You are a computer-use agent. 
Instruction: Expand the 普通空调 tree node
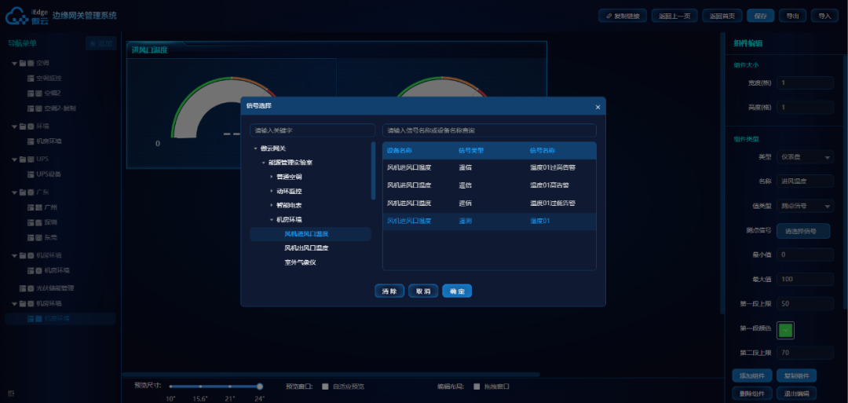(272, 177)
